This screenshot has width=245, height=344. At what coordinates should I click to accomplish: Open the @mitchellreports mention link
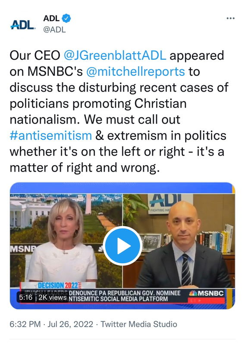tap(135, 71)
